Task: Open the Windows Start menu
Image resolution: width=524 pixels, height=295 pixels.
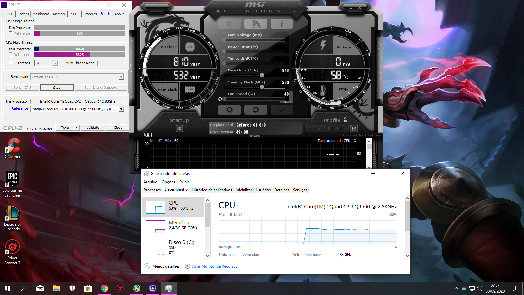Action: (8, 288)
